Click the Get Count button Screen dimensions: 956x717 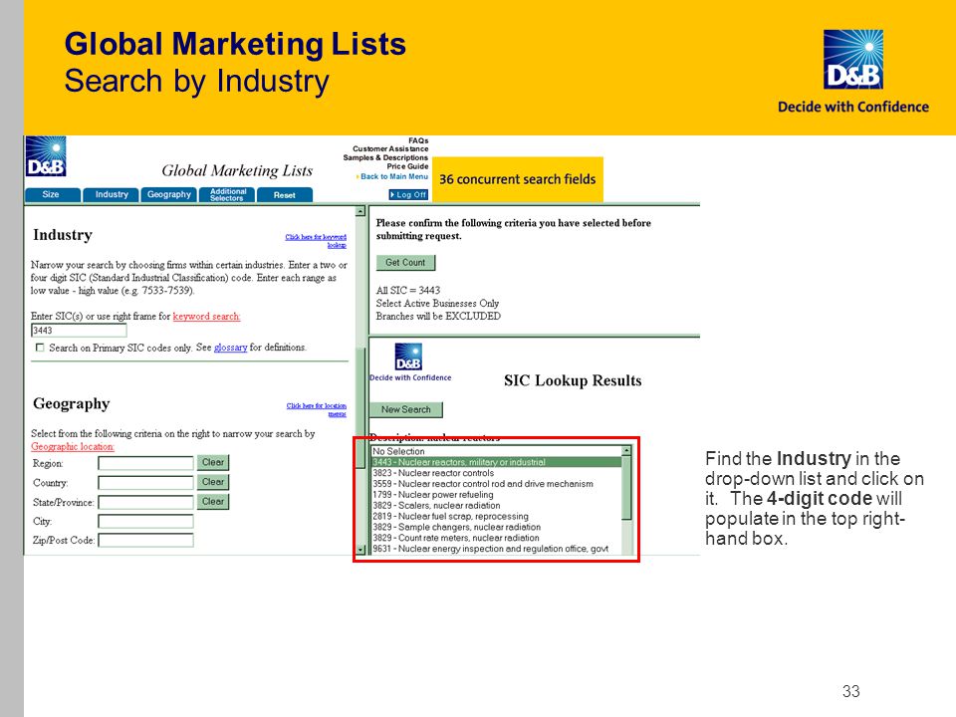(405, 263)
